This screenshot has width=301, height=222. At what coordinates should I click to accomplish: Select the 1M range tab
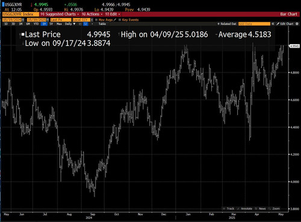click(x=20, y=24)
